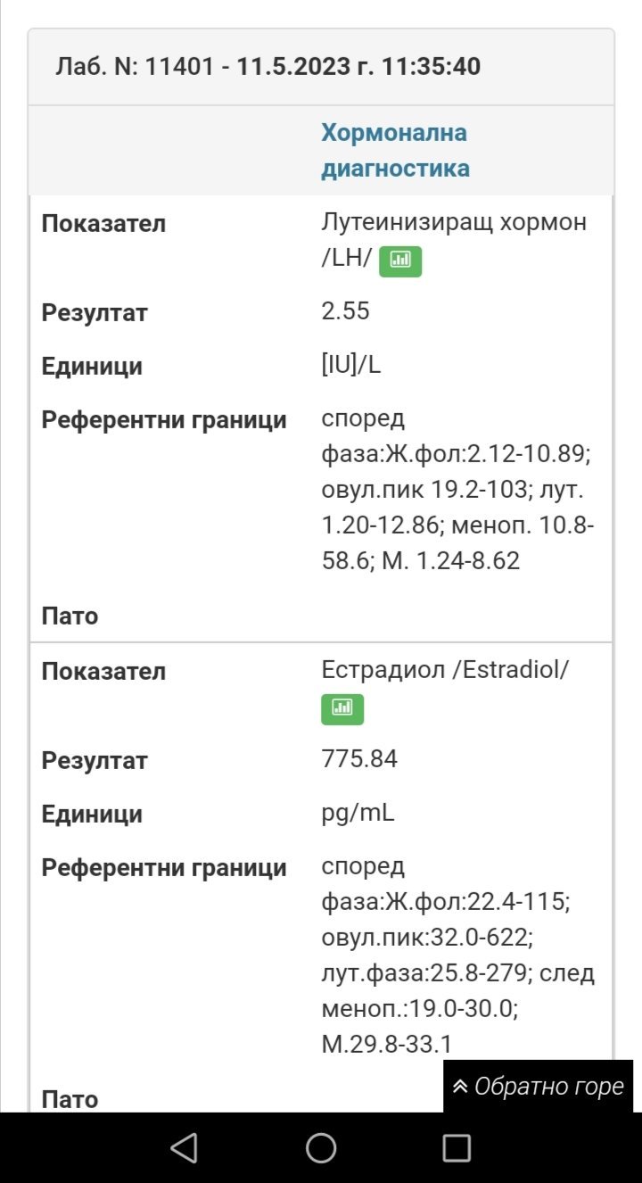
Task: Click the 'Естрадиол /Estradiol/' indicator name
Action: 444,671
